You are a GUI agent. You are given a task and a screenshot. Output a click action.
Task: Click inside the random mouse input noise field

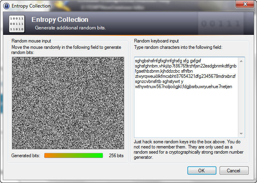click(68, 103)
